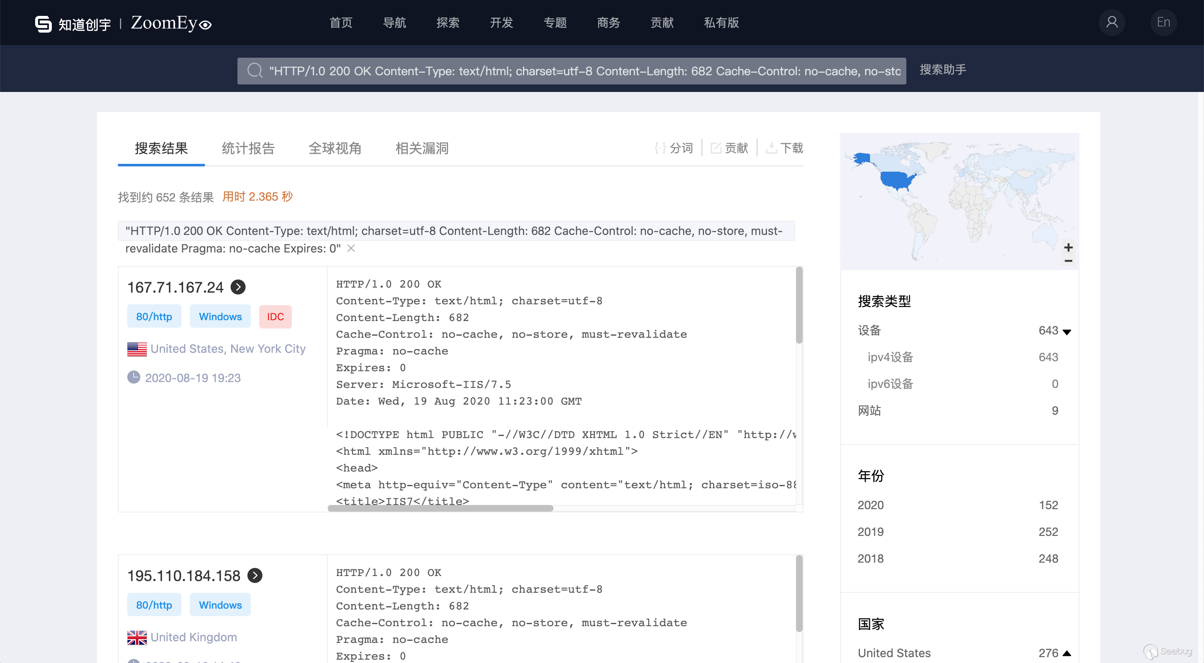Click the United Kingdom location link
The height and width of the screenshot is (663, 1204).
(194, 637)
